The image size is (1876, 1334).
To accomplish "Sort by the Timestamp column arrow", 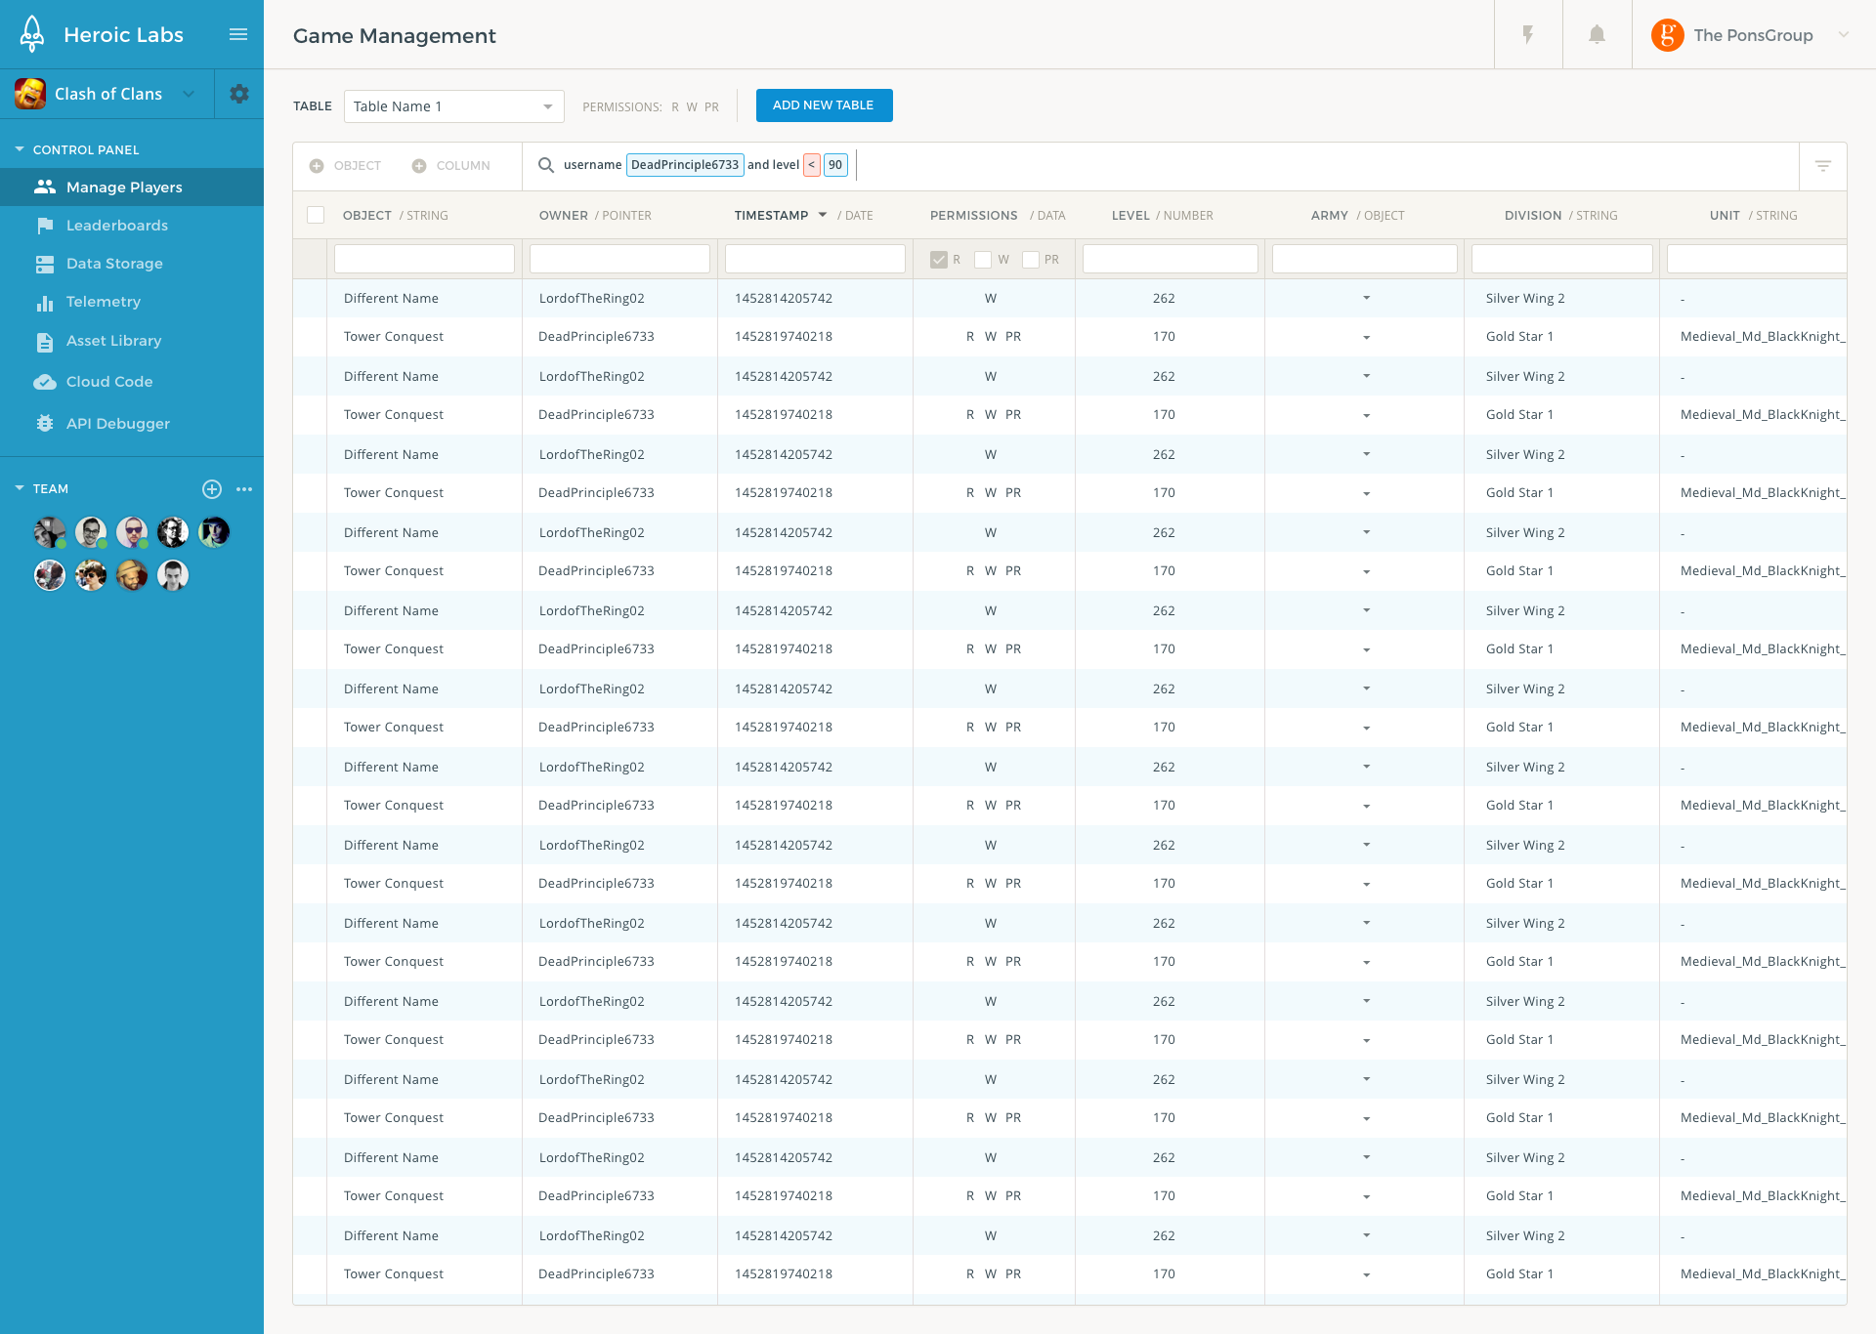I will coord(823,215).
